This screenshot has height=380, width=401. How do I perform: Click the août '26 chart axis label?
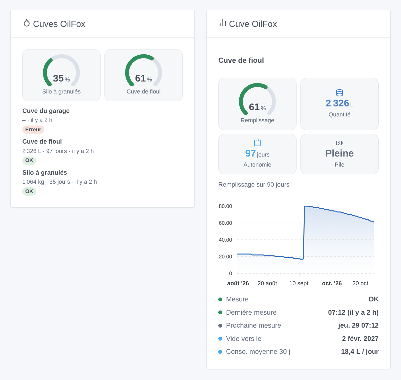[238, 283]
